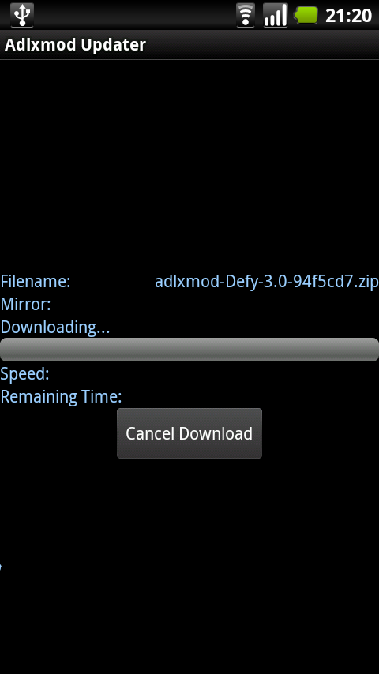The height and width of the screenshot is (674, 379).
Task: Tap the 21:20 clock in status bar
Action: tap(348, 16)
